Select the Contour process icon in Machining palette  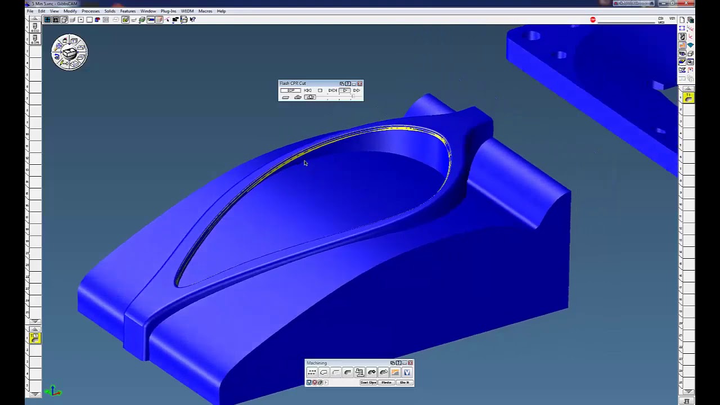[323, 372]
